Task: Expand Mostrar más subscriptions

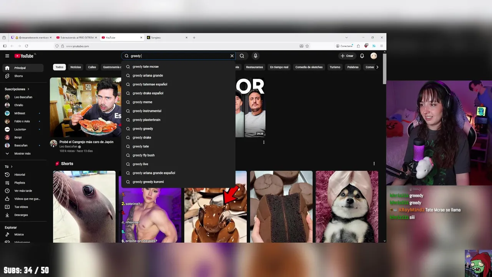Action: coord(23,154)
